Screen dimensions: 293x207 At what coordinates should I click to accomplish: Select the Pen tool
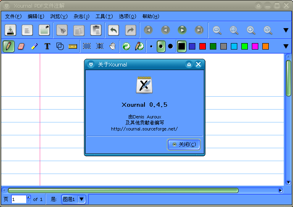[x=8, y=46]
